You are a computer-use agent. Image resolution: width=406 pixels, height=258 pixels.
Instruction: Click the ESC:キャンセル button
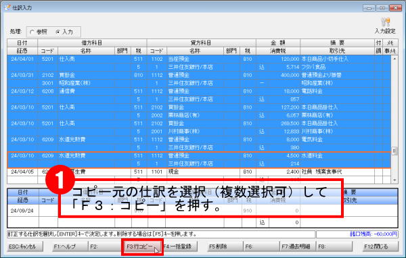25,247
